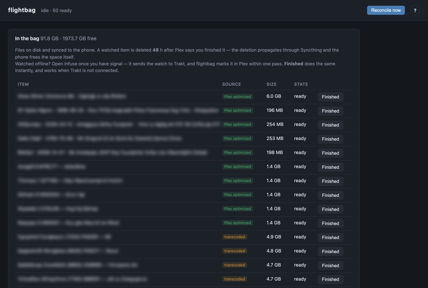Mark the 6.0 GB item as Finished

click(330, 97)
